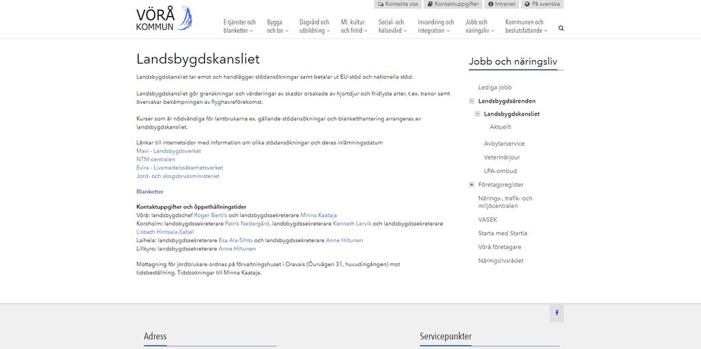Click the Jobb och näringsliv sidebar heading
The image size is (701, 349).
(513, 62)
